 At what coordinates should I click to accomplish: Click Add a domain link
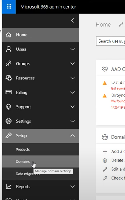click(118, 151)
